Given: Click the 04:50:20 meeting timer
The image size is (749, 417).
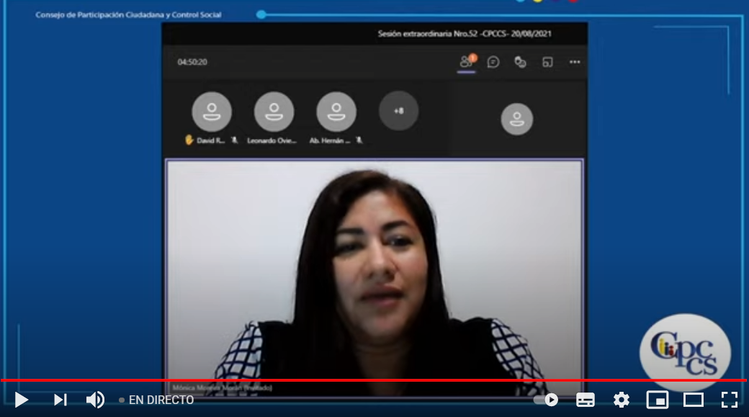Looking at the screenshot, I should click(x=192, y=62).
